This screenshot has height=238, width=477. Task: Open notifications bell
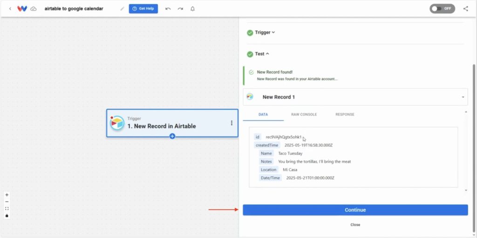pyautogui.click(x=192, y=9)
